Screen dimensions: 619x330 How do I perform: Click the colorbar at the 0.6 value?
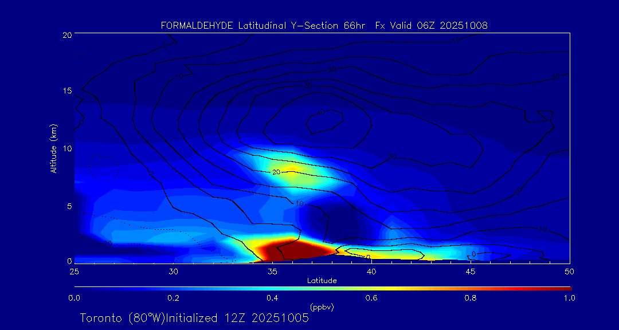tap(372, 288)
